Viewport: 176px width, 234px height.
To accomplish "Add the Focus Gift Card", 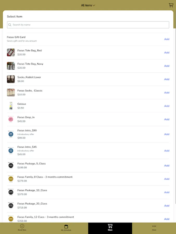I will coord(167,39).
